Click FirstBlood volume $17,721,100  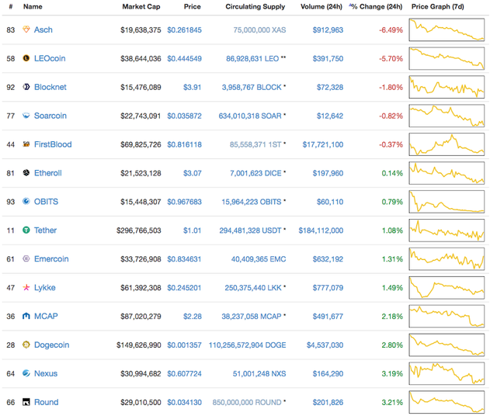coord(323,144)
